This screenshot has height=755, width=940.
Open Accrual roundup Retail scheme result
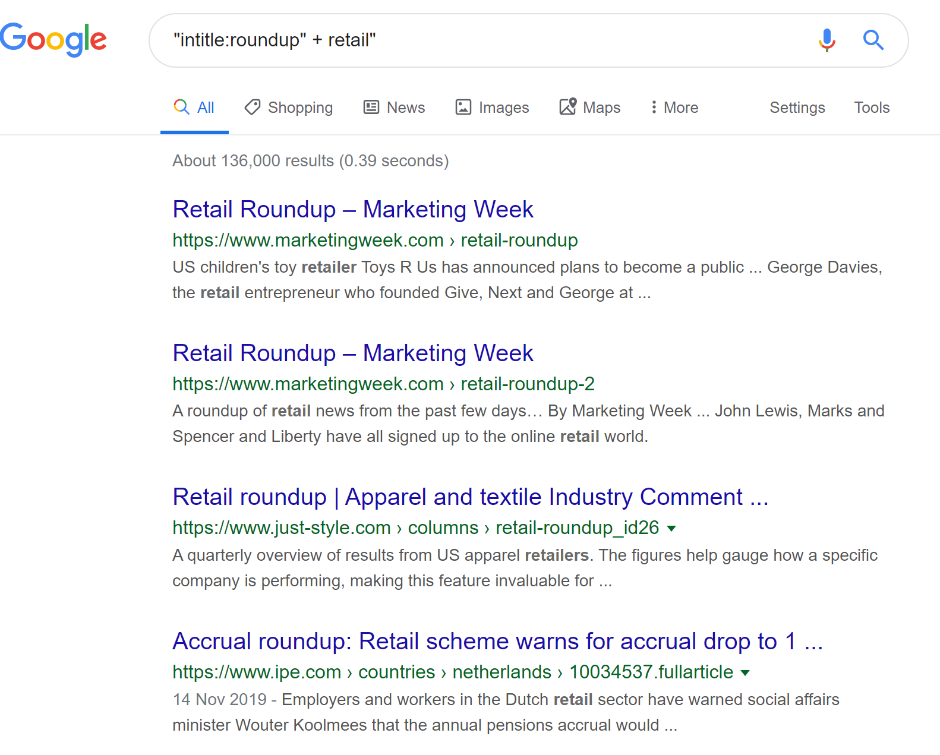point(498,642)
